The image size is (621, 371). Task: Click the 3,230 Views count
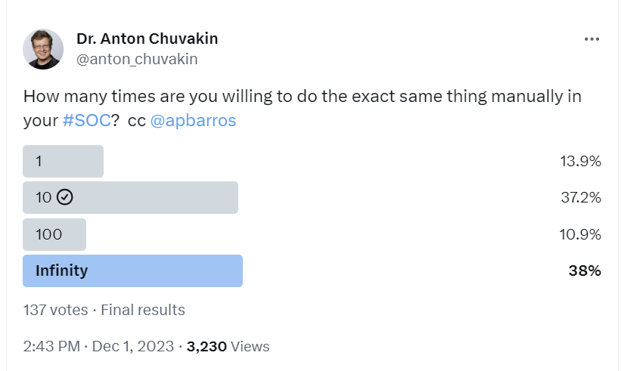228,346
